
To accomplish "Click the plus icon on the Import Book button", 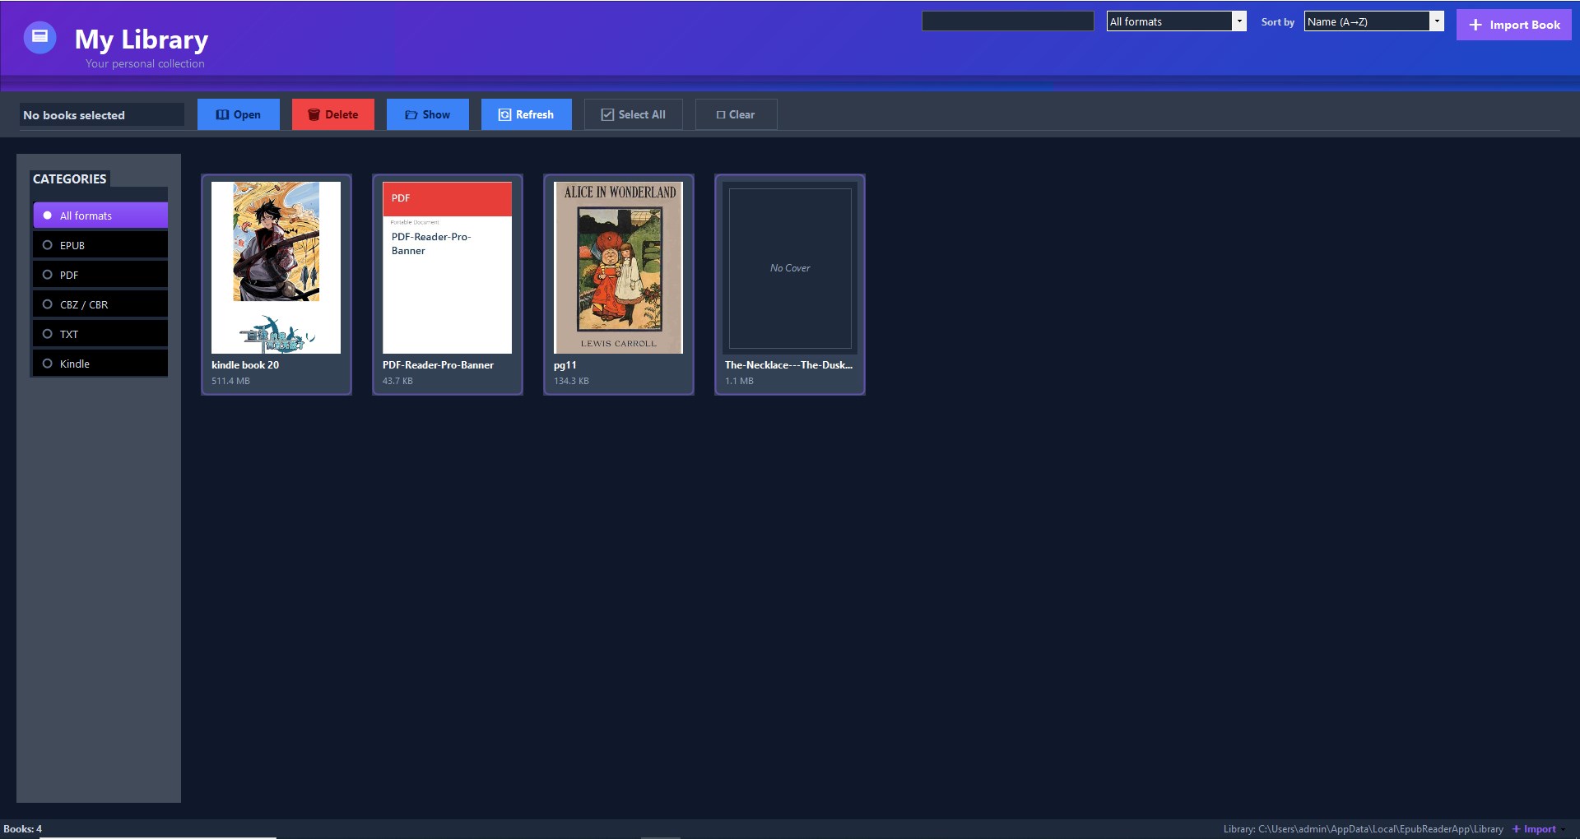I will click(1475, 25).
